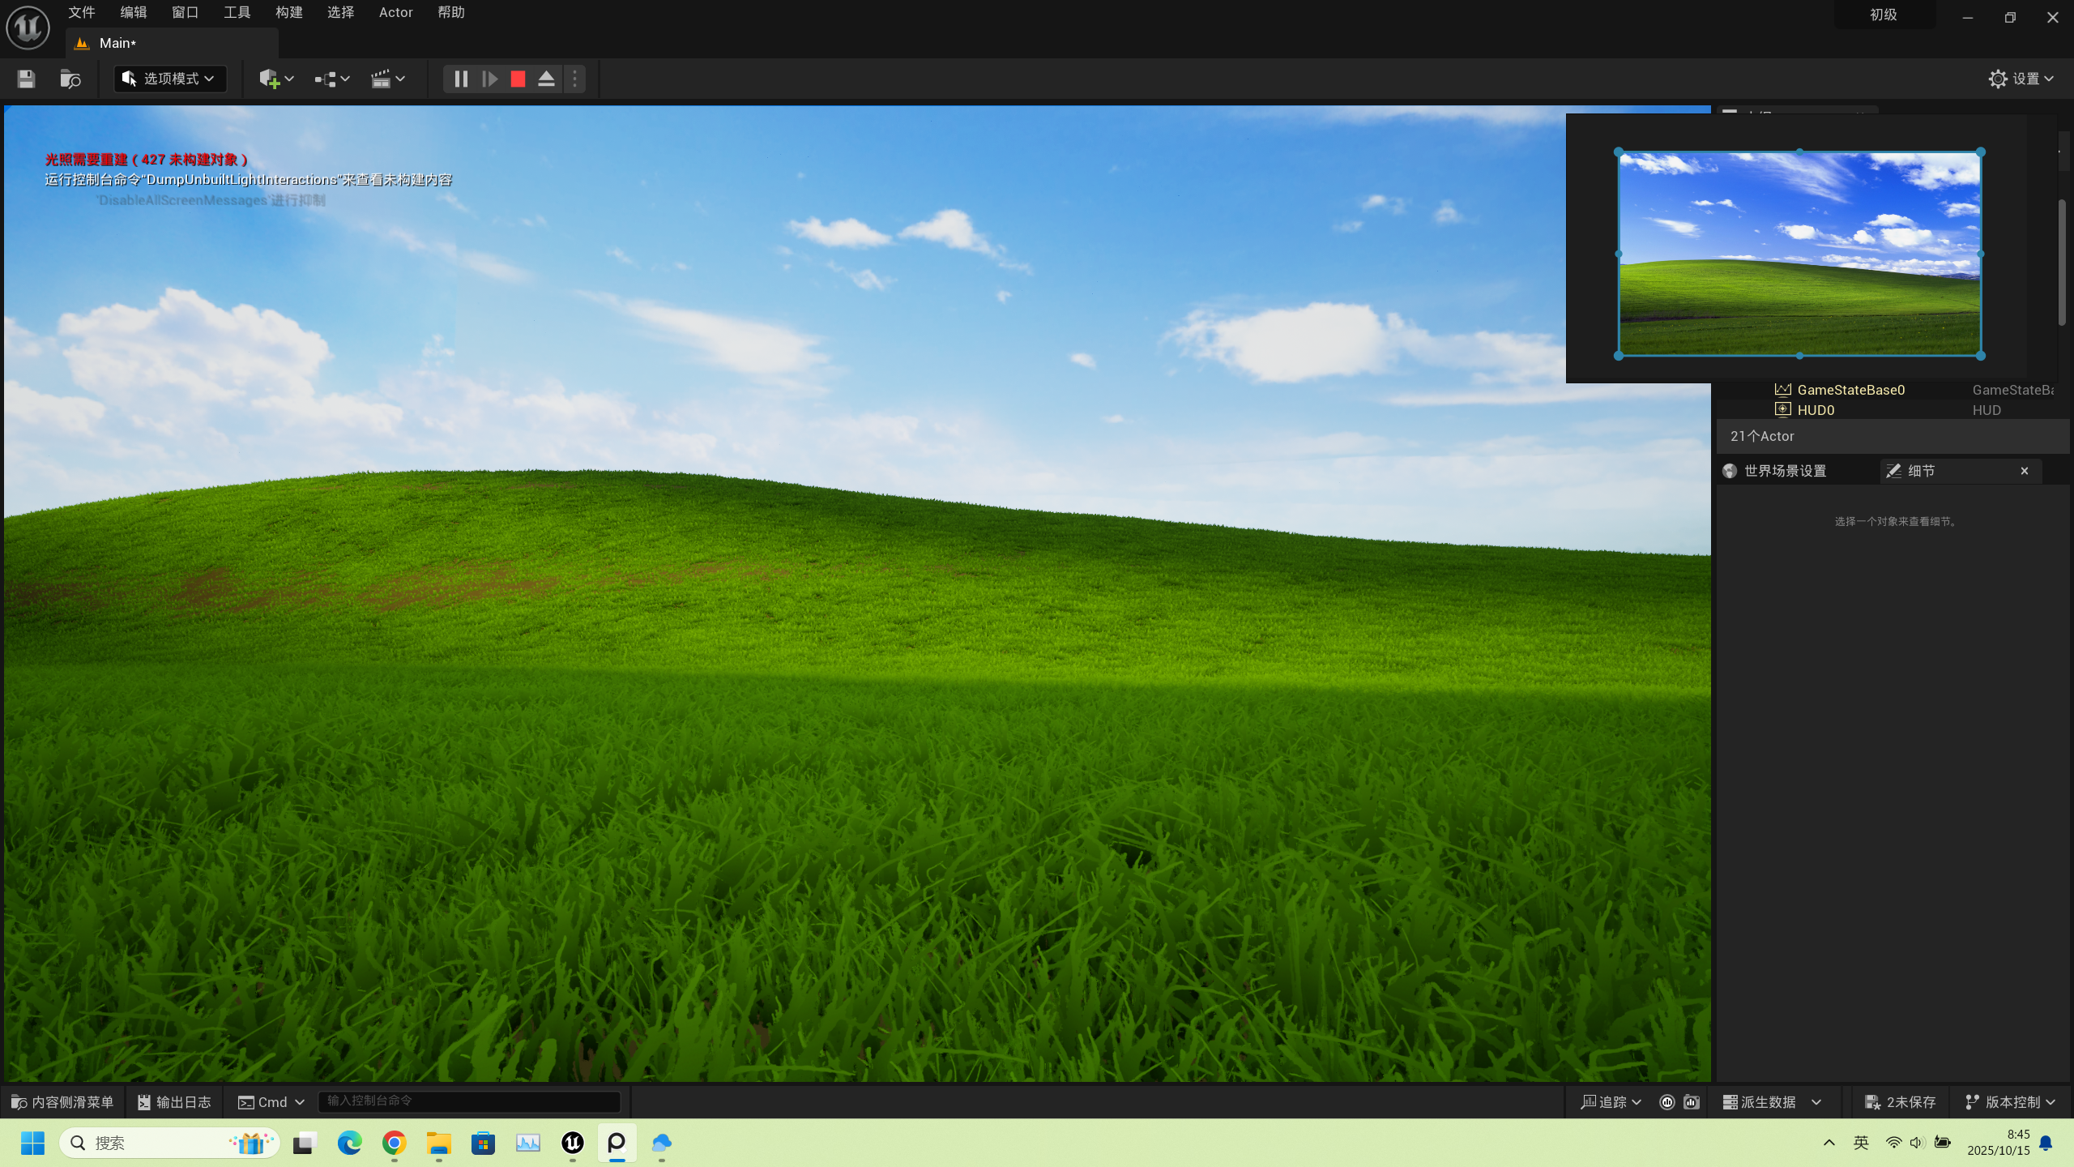Screen dimensions: 2074x1167
Task: Advance a single frame with step button
Action: (489, 79)
